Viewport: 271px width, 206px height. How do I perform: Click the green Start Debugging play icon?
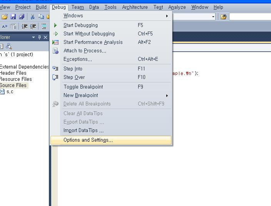55,25
